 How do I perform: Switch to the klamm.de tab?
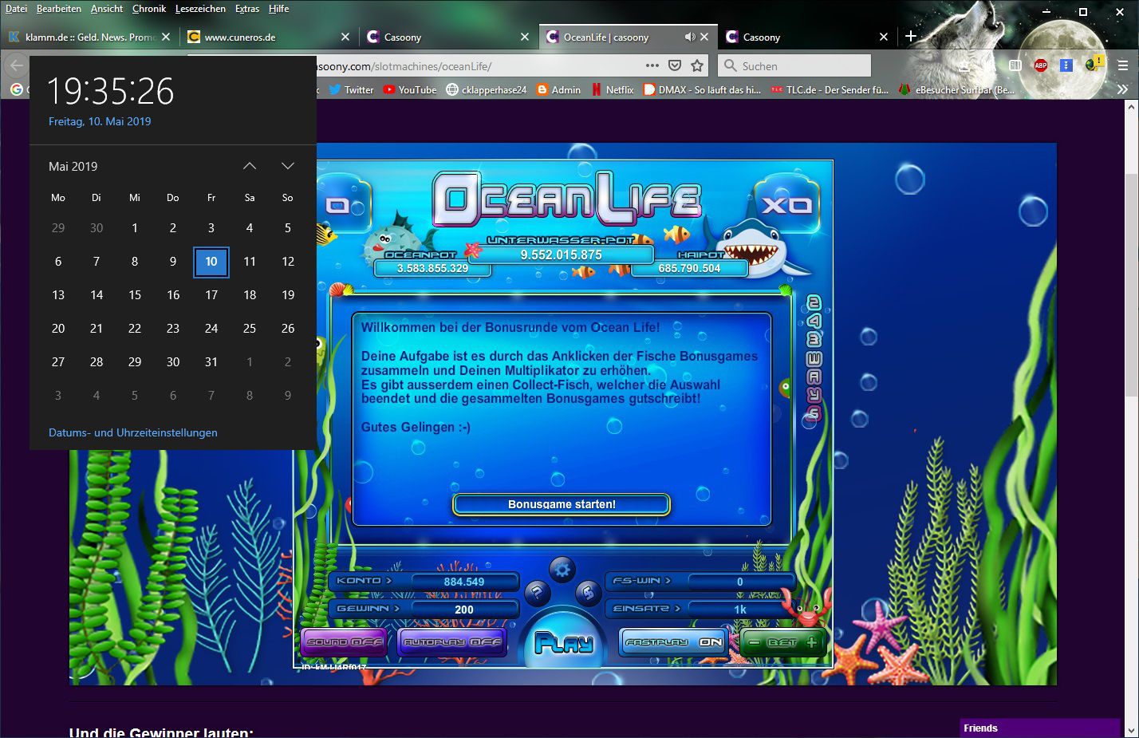[89, 37]
